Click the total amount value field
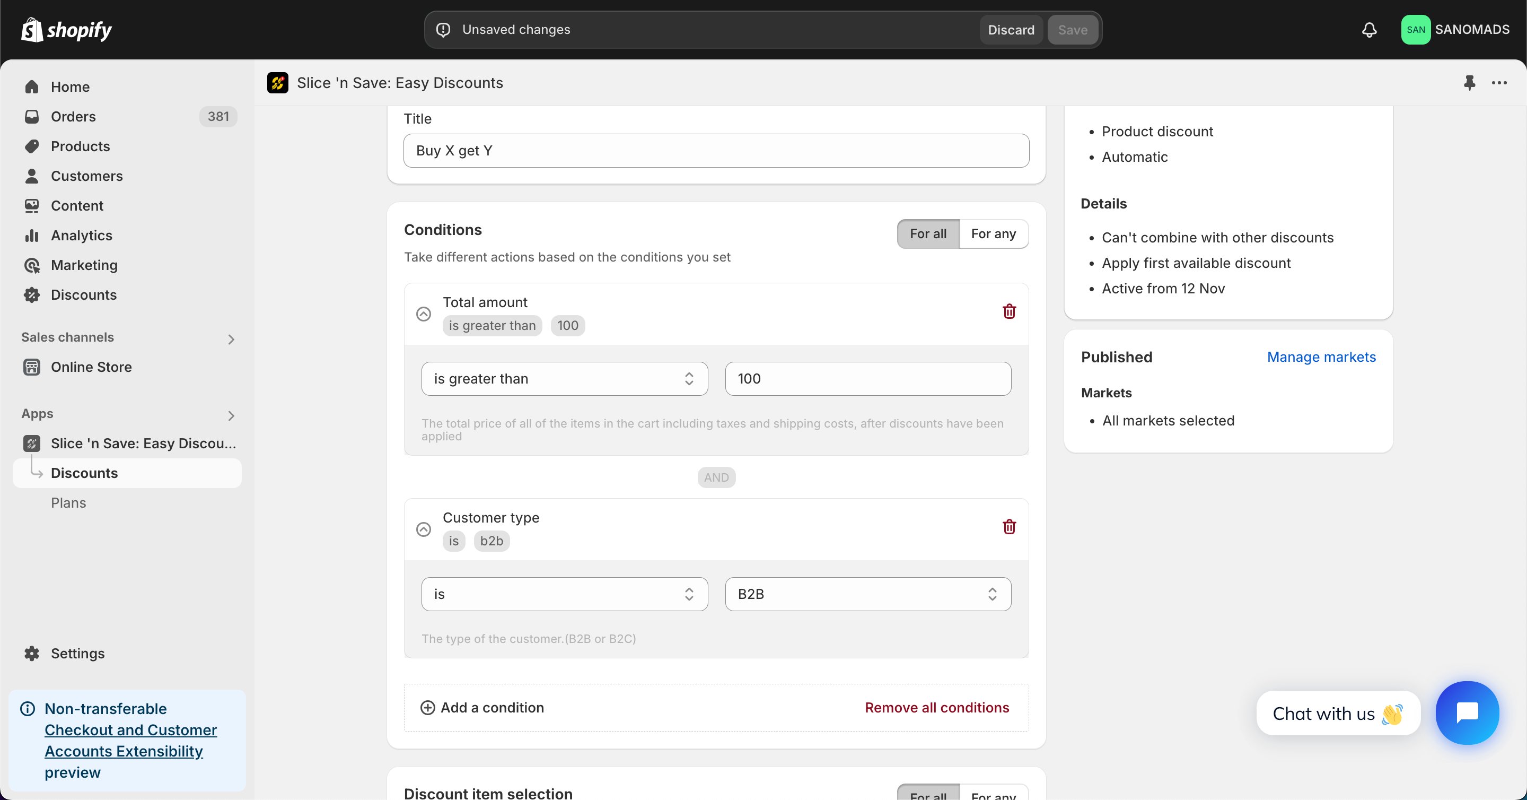This screenshot has width=1527, height=800. coord(868,378)
